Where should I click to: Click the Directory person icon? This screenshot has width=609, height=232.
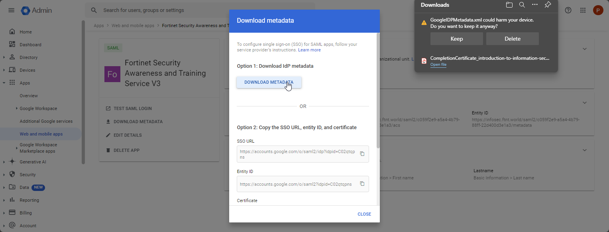tap(12, 57)
